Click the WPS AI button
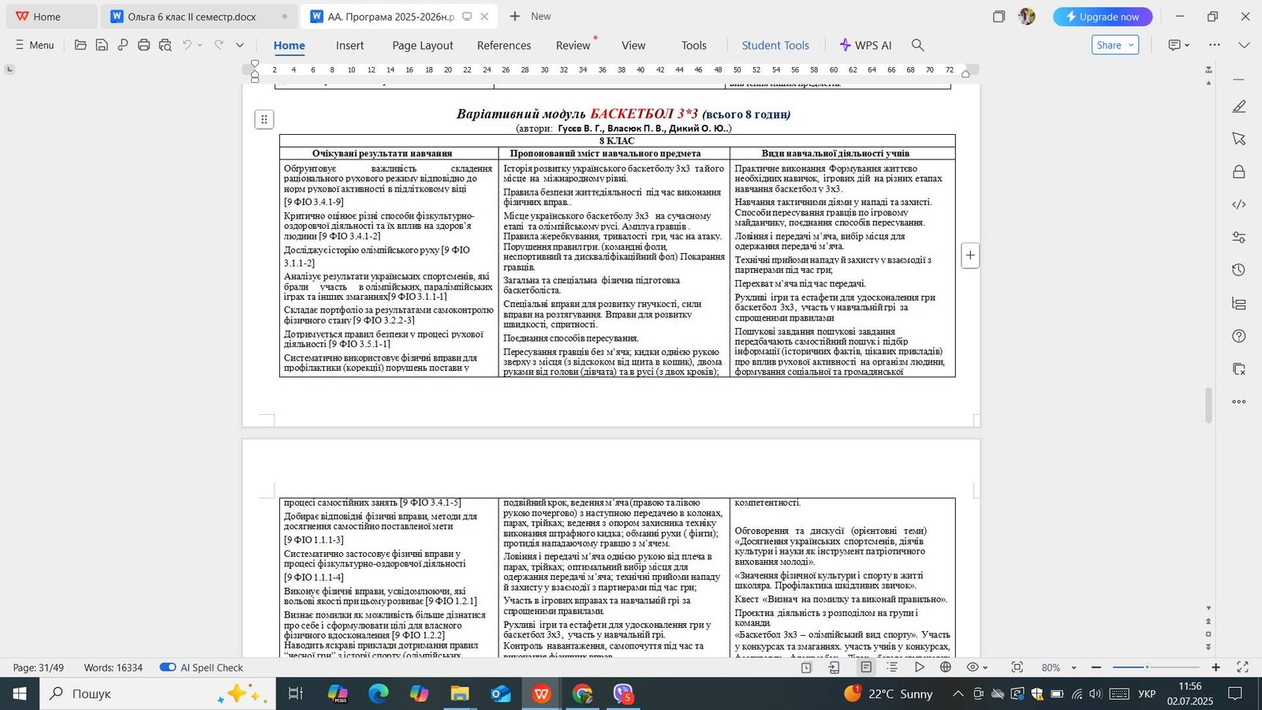 point(865,45)
